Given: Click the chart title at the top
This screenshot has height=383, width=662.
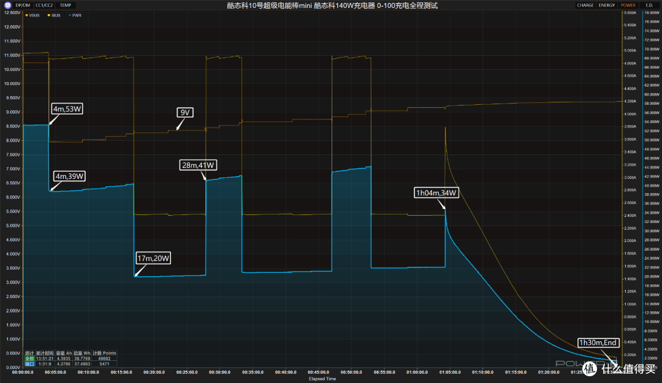Looking at the screenshot, I should (x=332, y=6).
